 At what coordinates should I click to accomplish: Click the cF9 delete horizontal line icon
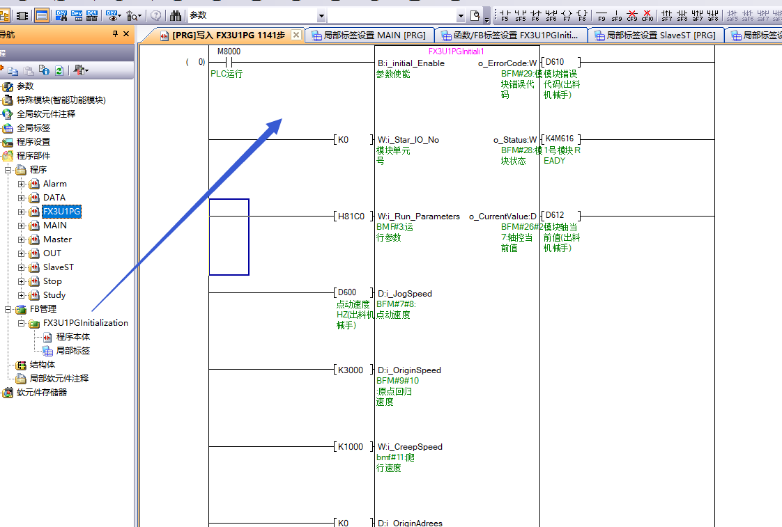pyautogui.click(x=632, y=15)
